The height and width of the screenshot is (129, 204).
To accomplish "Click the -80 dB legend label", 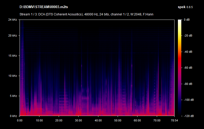I will tap(188, 84).
